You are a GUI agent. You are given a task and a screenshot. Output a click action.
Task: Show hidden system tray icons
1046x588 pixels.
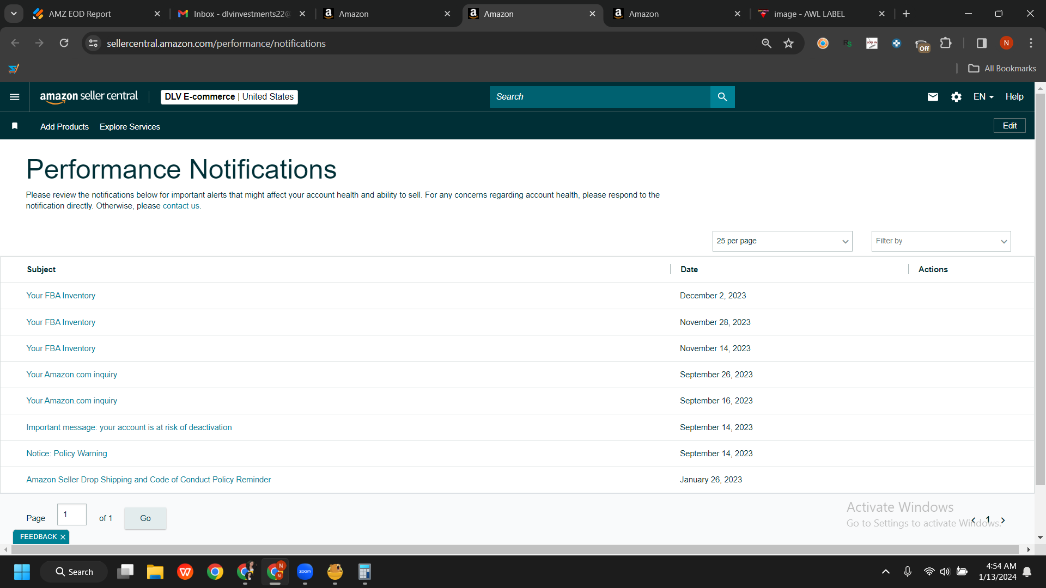click(x=886, y=572)
